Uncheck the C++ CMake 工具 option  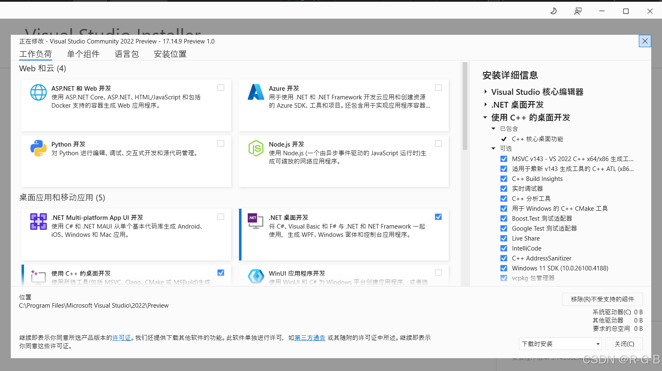click(x=504, y=209)
